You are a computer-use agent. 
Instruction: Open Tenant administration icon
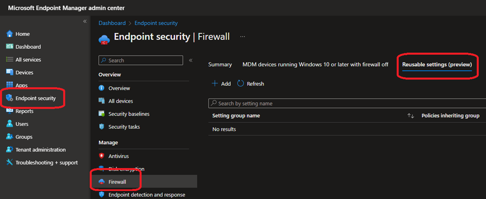coord(9,150)
